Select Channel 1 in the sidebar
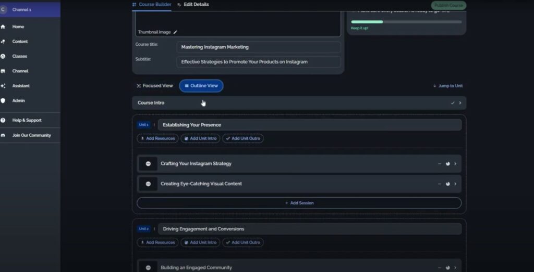The height and width of the screenshot is (272, 534). (30, 9)
